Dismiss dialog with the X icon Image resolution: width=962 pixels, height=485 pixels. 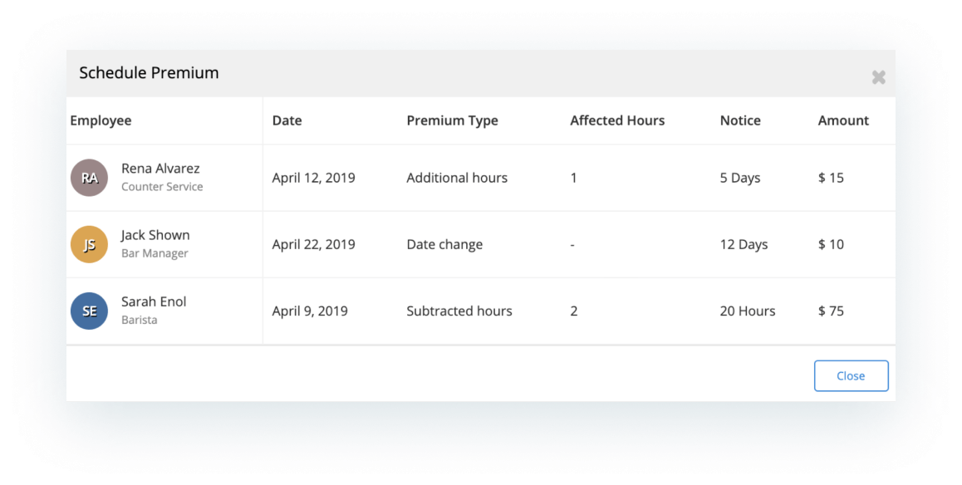coord(879,77)
